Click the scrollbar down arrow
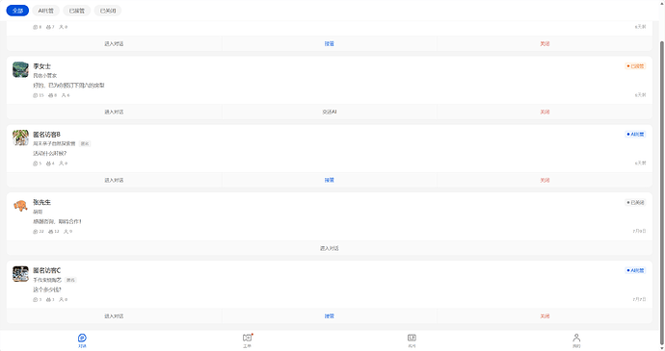This screenshot has width=665, height=351. 662,348
